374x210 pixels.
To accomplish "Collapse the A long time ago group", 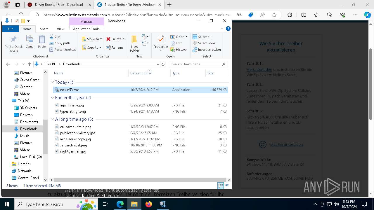I will tap(53, 119).
